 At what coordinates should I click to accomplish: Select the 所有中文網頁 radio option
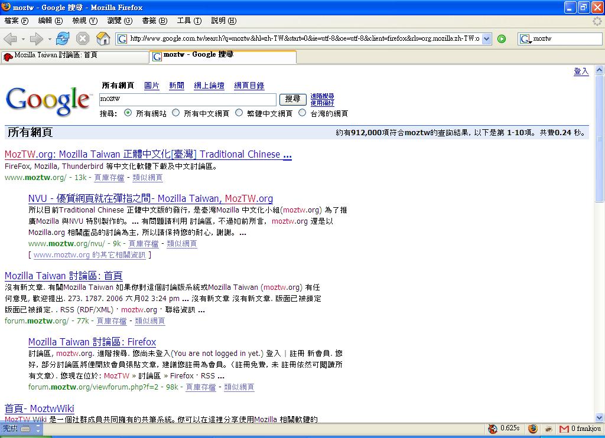point(175,113)
